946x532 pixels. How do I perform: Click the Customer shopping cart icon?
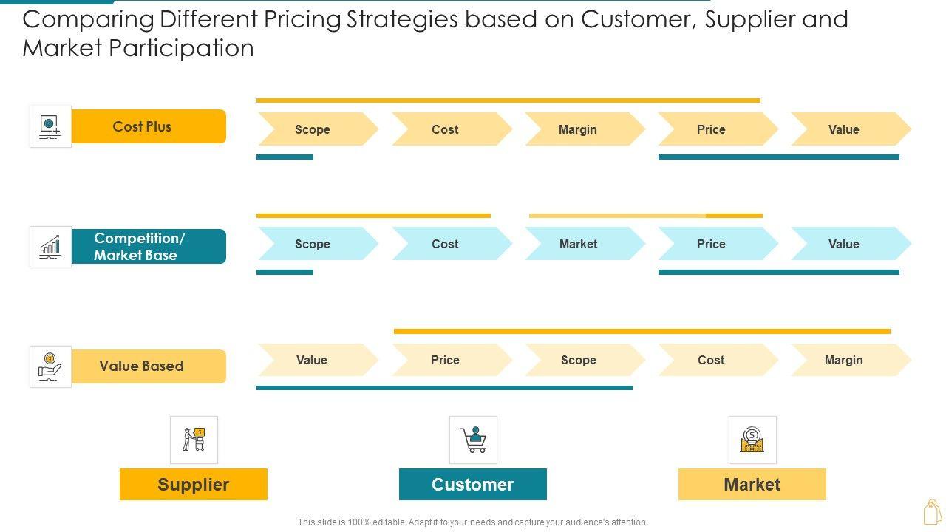[x=473, y=440]
